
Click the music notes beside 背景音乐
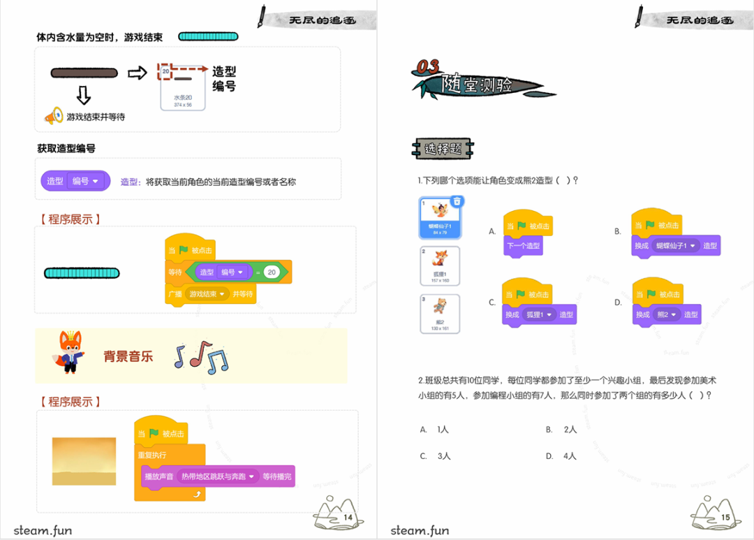point(202,358)
